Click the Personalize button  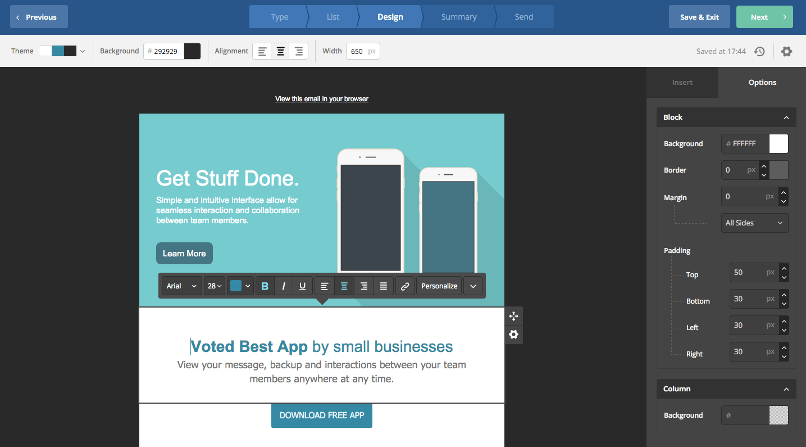click(x=439, y=286)
